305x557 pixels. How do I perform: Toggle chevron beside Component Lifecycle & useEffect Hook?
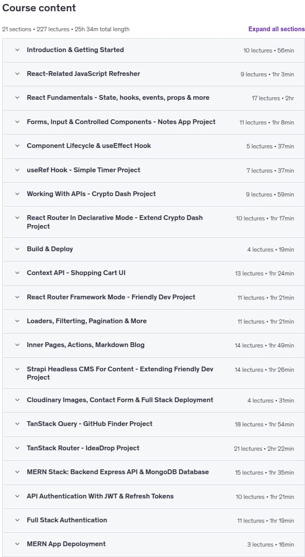[17, 146]
